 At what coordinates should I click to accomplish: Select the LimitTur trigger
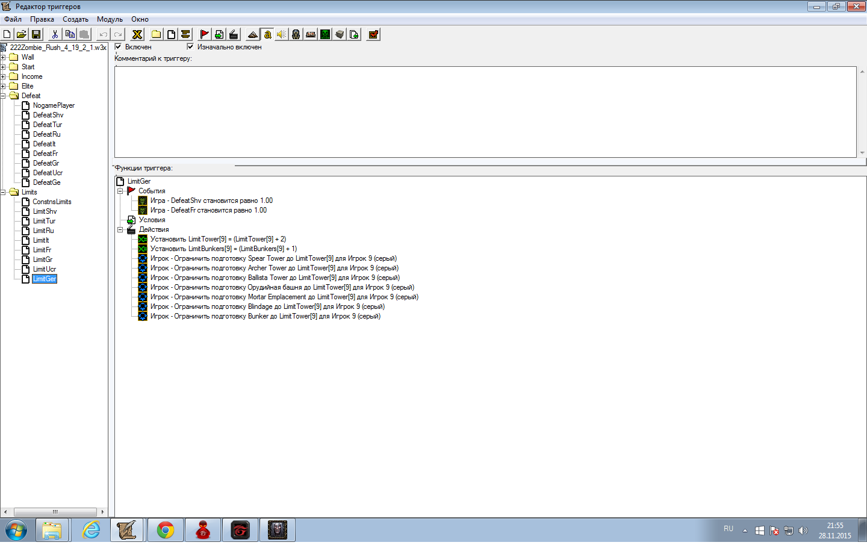pyautogui.click(x=44, y=221)
